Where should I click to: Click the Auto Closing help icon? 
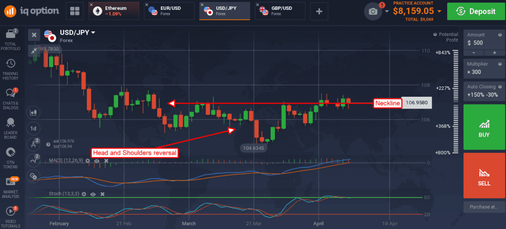(500, 87)
